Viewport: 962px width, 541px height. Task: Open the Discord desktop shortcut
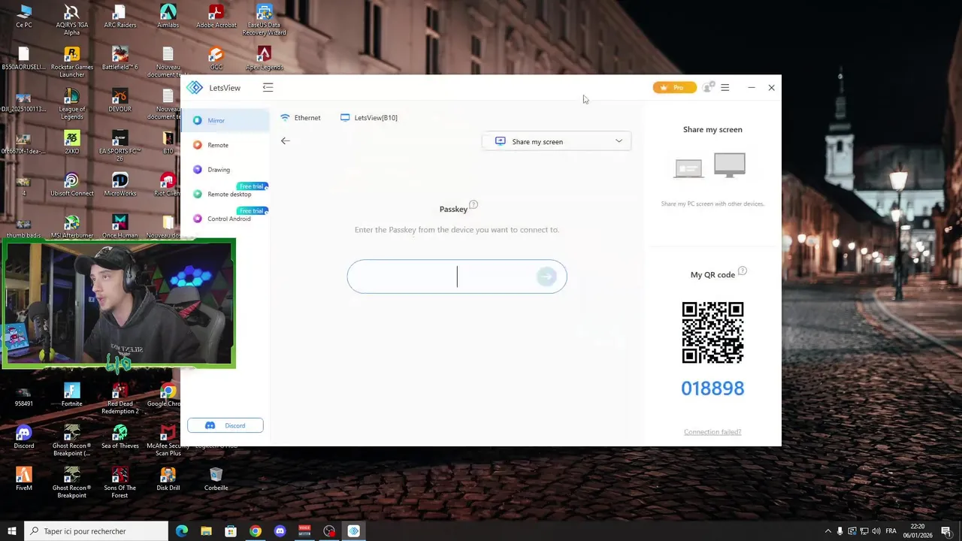(24, 437)
